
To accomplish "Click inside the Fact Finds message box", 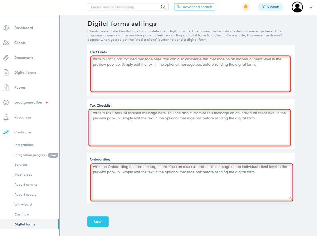I will tap(190, 73).
